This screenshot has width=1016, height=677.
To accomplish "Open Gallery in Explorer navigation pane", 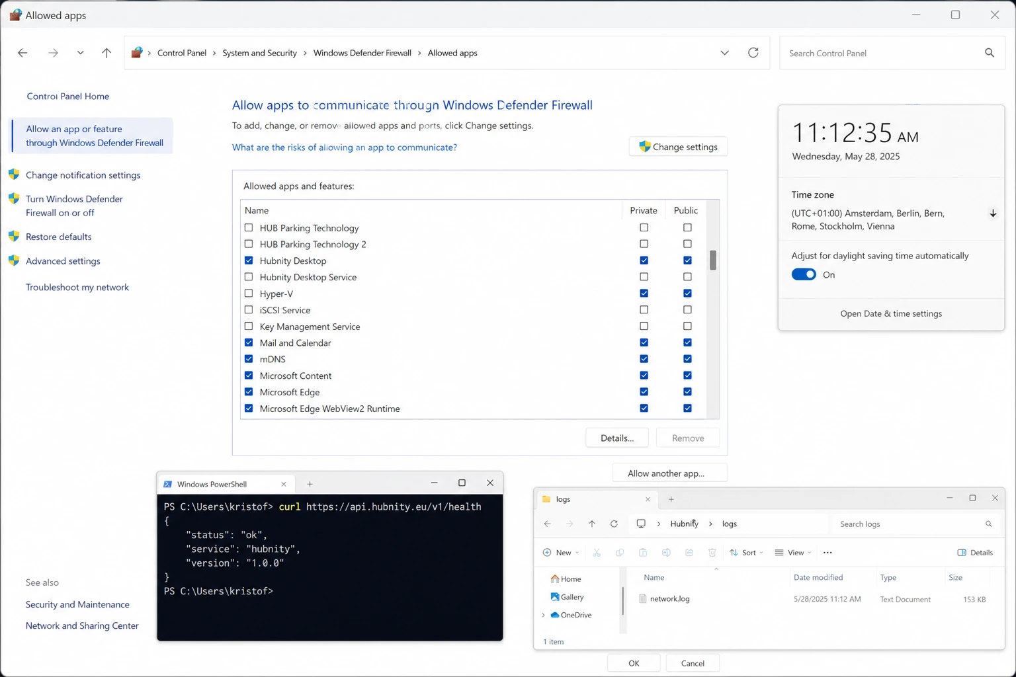I will coord(567,597).
